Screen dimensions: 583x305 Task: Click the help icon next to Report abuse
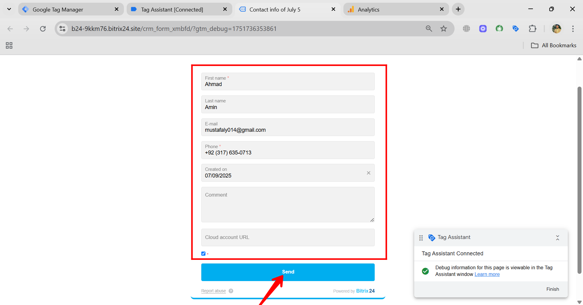click(x=231, y=291)
